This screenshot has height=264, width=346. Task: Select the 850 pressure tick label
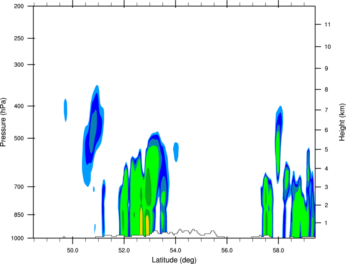point(19,215)
